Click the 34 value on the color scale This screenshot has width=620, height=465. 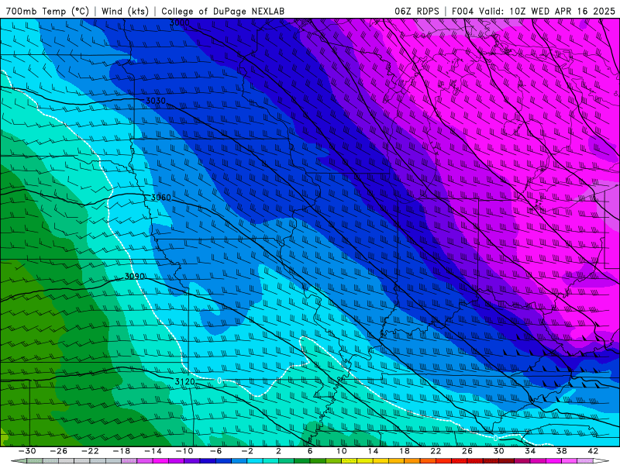point(530,451)
